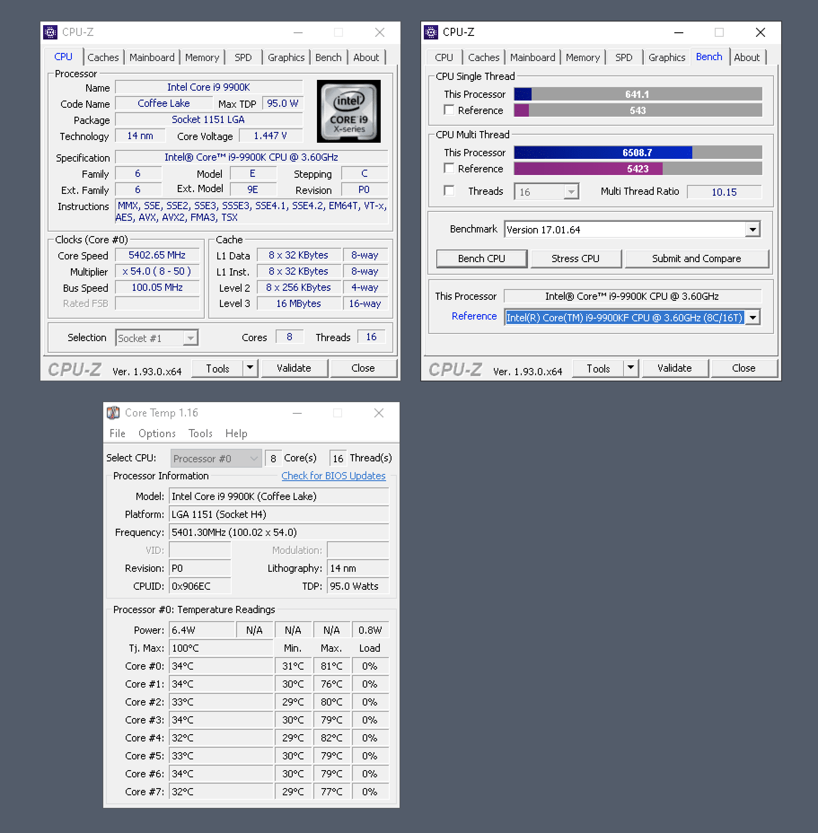Click Validate in left CPU-Z window

(x=294, y=368)
